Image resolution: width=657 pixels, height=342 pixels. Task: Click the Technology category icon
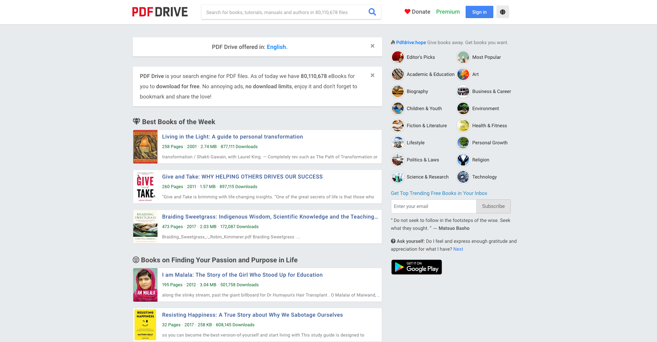pyautogui.click(x=463, y=177)
